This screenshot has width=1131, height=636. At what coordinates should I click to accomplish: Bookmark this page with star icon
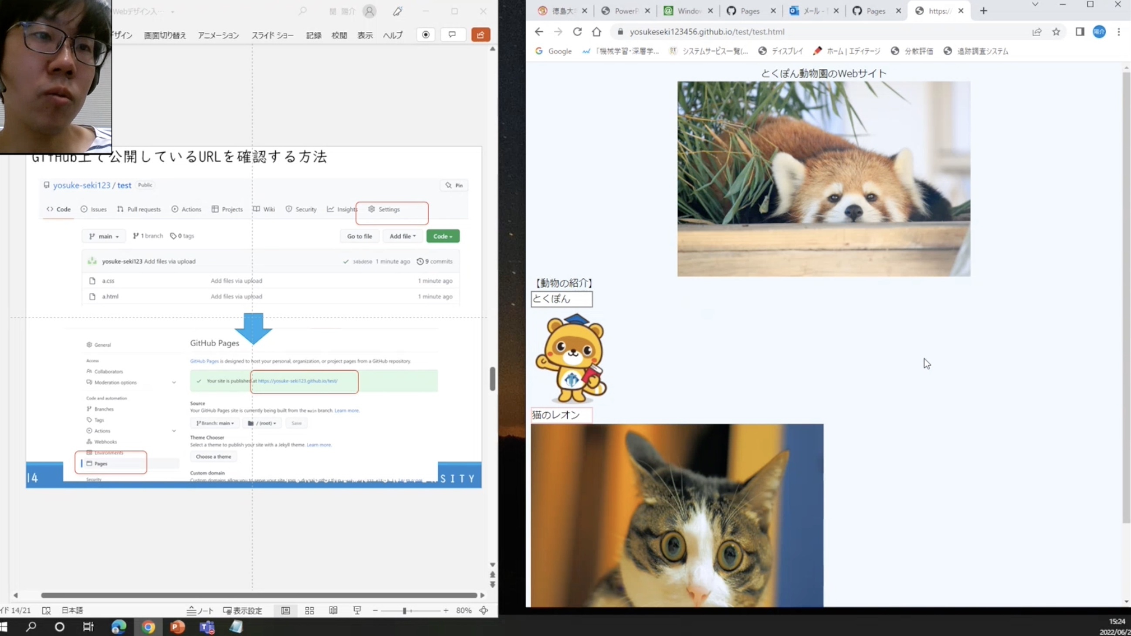(x=1057, y=32)
